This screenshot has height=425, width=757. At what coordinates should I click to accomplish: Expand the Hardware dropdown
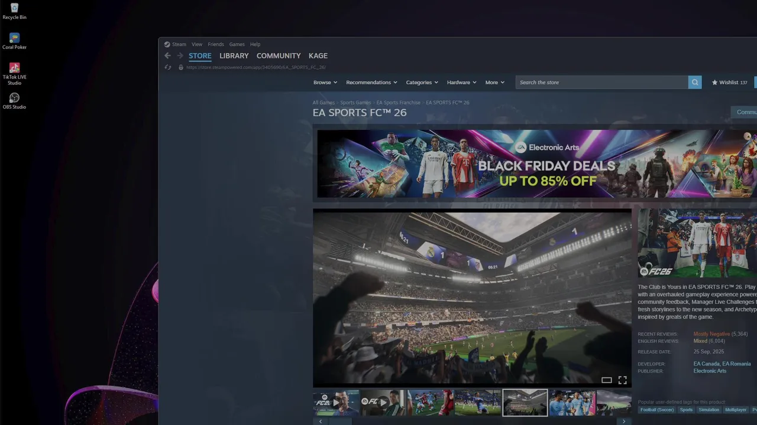(x=462, y=83)
